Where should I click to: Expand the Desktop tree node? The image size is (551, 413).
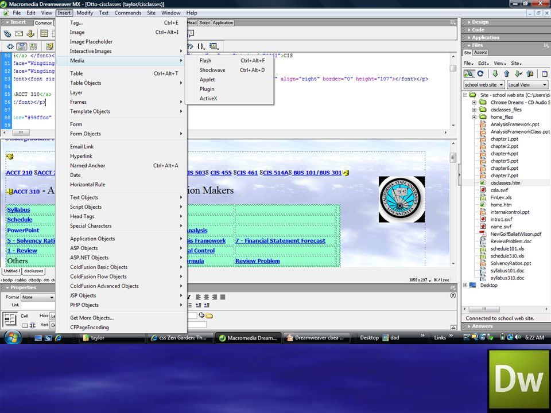click(x=465, y=285)
